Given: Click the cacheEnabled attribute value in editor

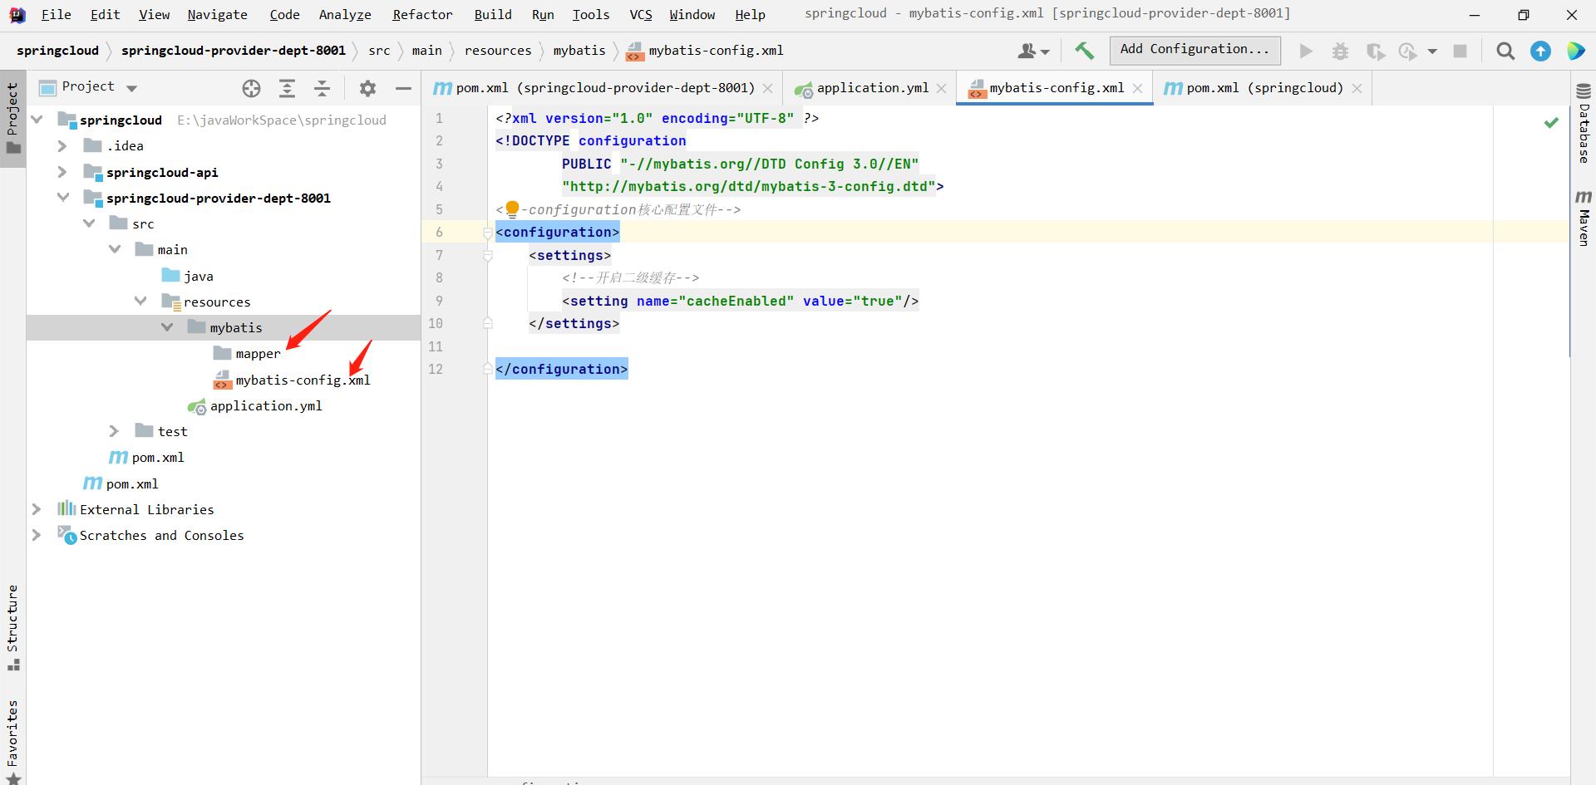Looking at the screenshot, I should tap(736, 301).
